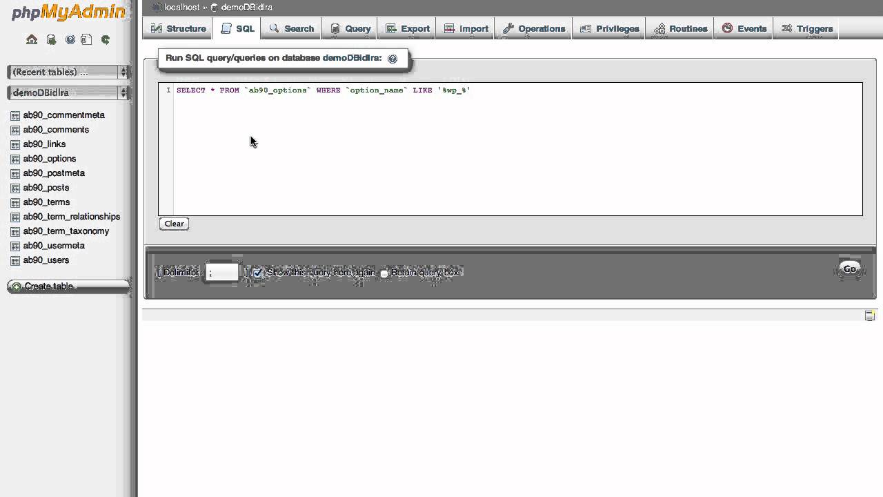The height and width of the screenshot is (497, 883).
Task: Open the ab90_postmeta table link
Action: (54, 173)
